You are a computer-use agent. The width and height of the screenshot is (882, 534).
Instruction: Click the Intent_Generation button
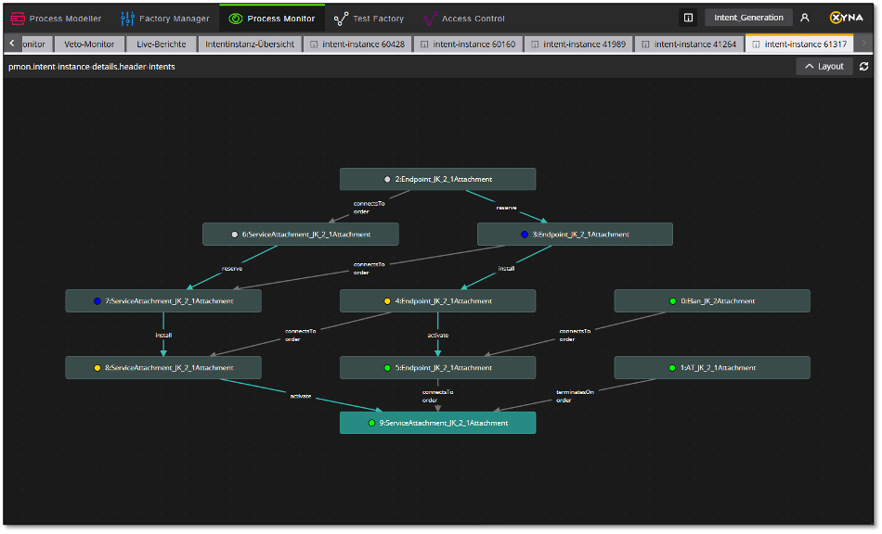(x=748, y=18)
